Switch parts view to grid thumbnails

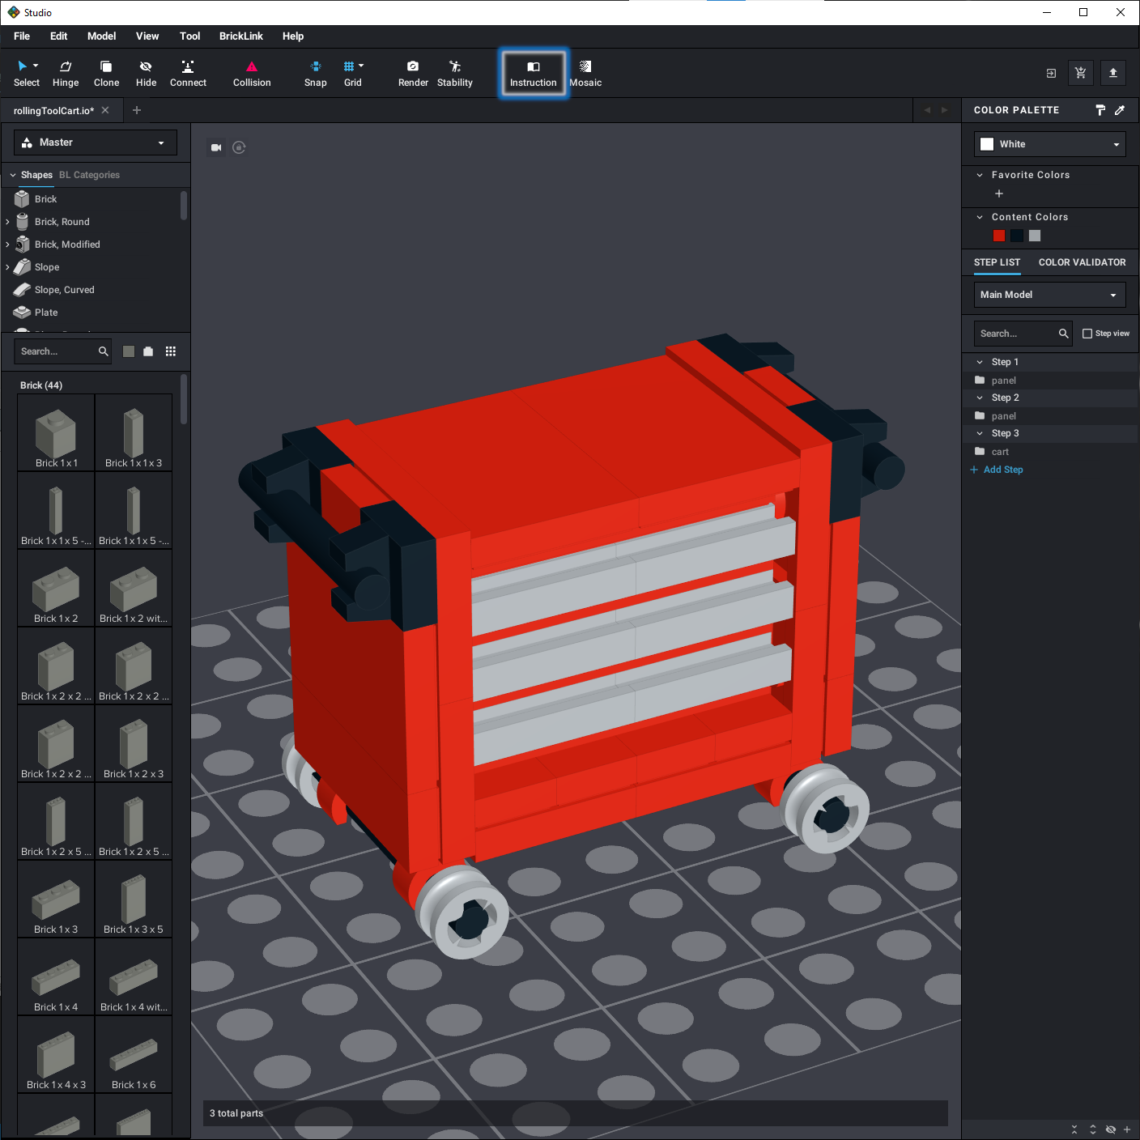pos(170,351)
